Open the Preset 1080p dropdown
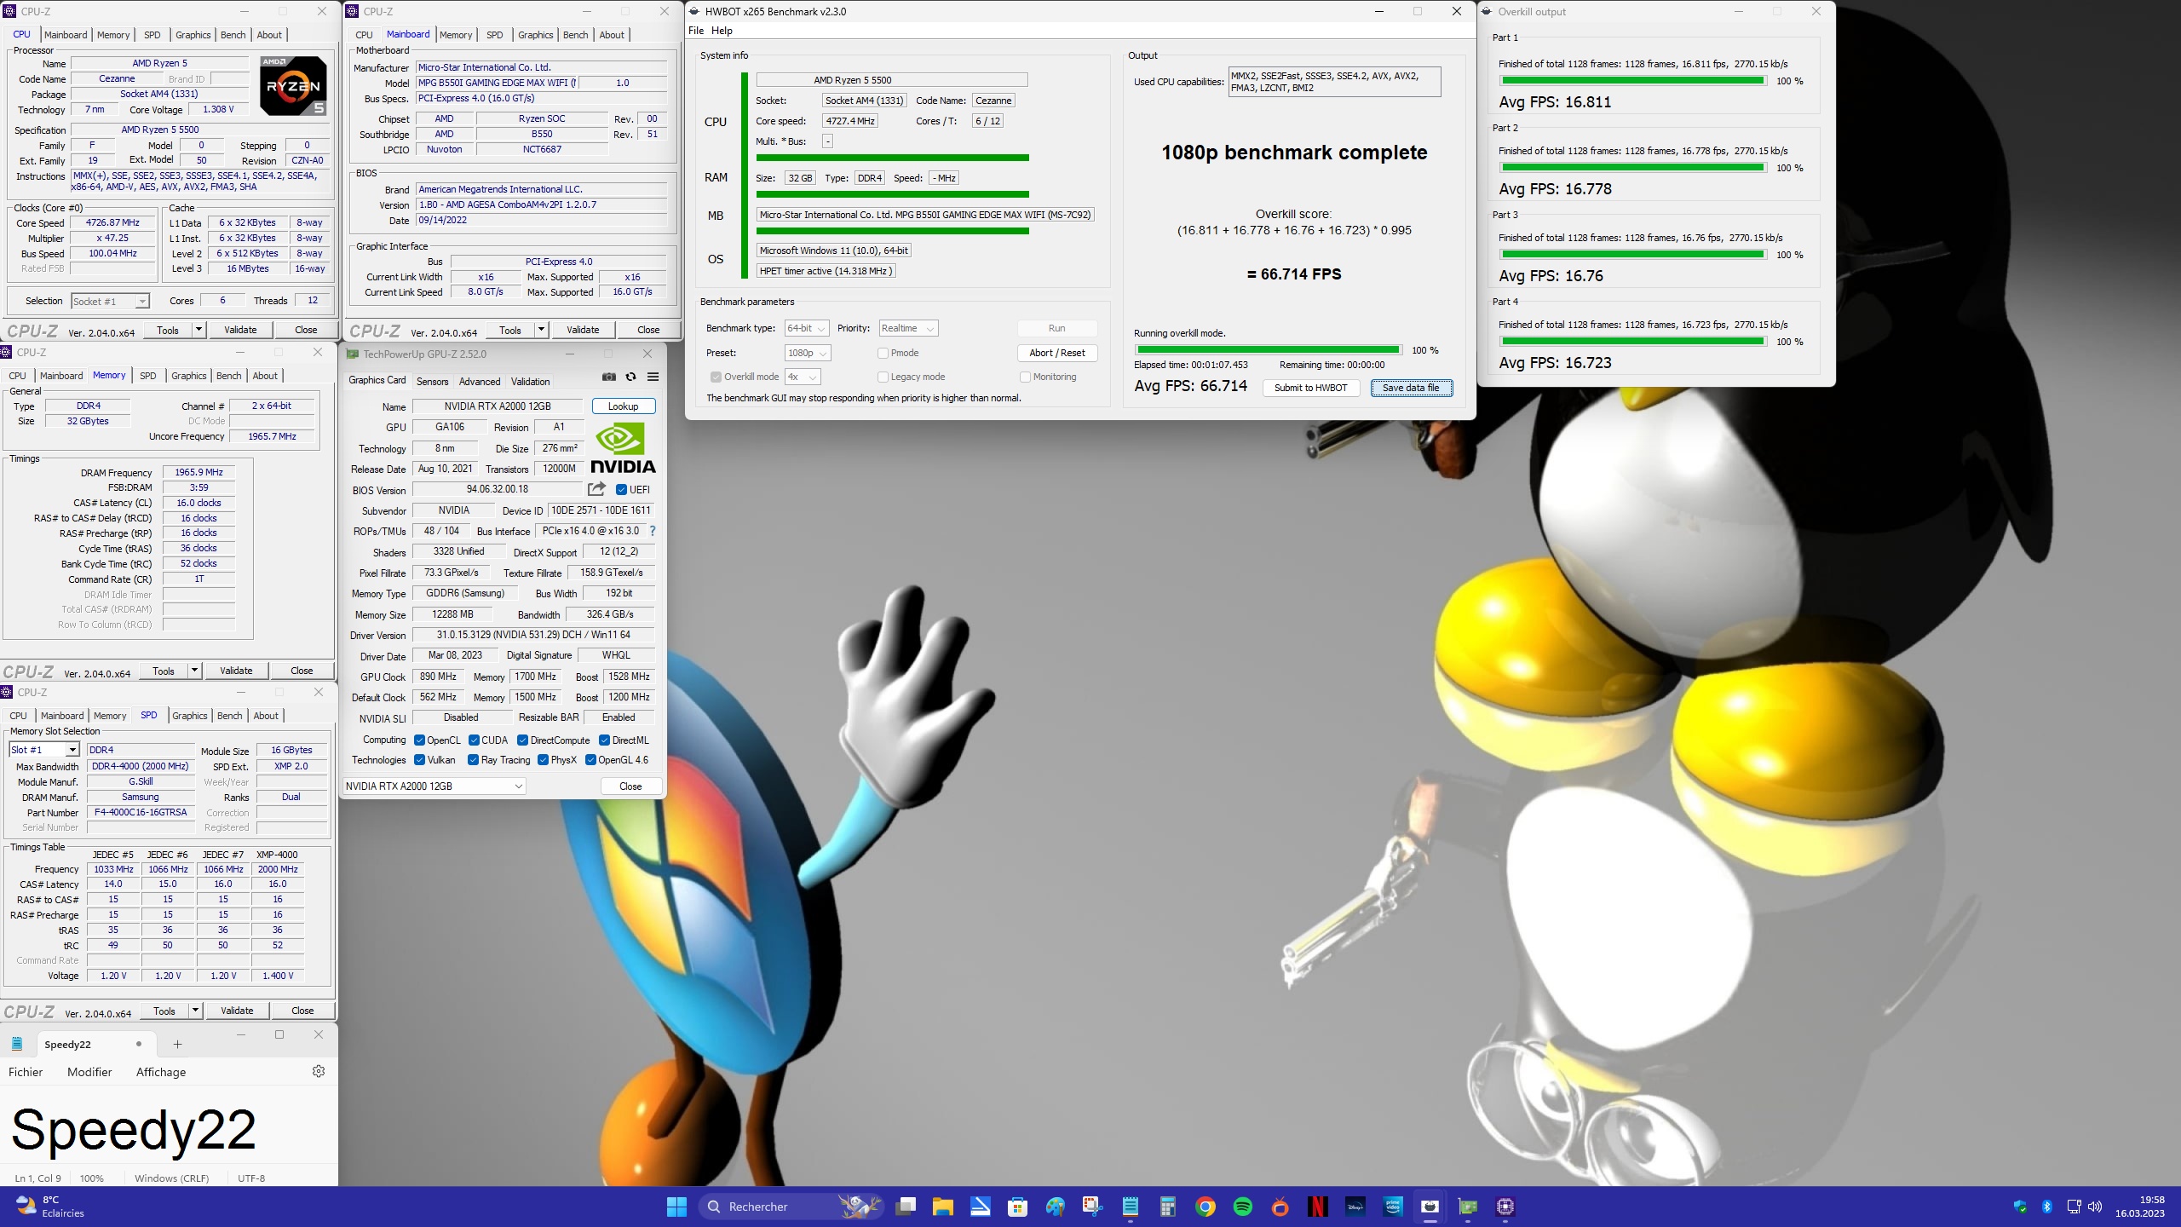Viewport: 2181px width, 1227px height. pyautogui.click(x=808, y=353)
